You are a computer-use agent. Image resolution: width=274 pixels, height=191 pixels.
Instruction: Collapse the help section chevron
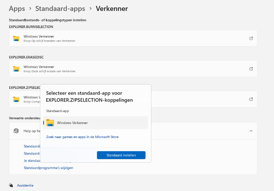(251, 131)
